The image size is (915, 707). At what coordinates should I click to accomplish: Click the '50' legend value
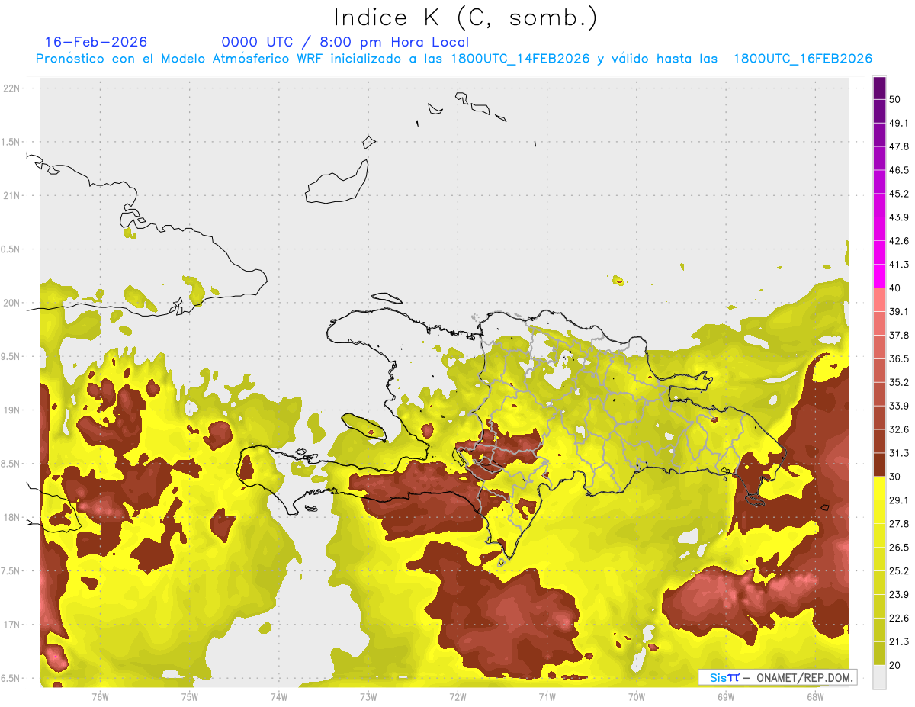(x=896, y=100)
